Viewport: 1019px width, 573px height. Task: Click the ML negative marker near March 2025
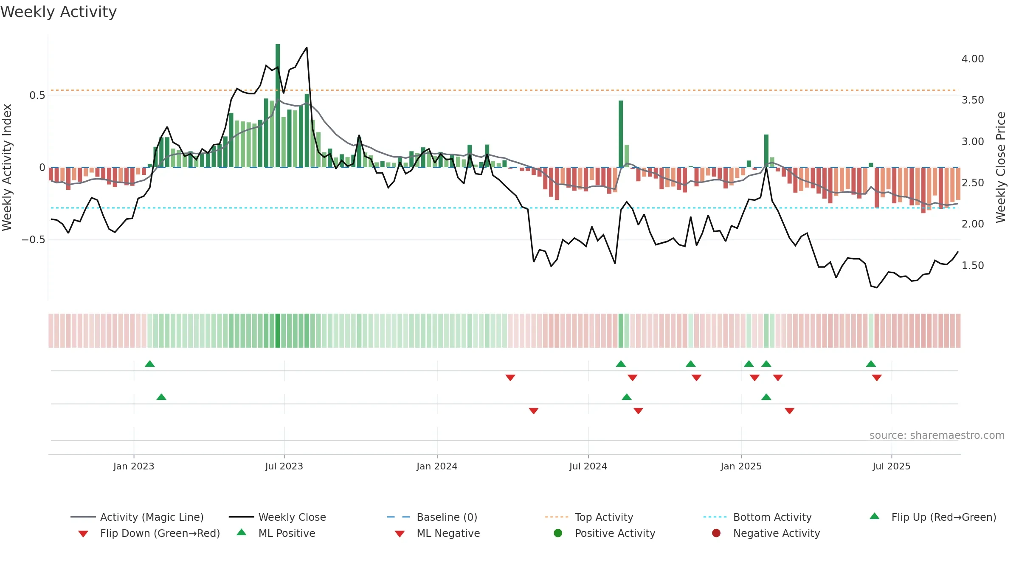point(790,411)
